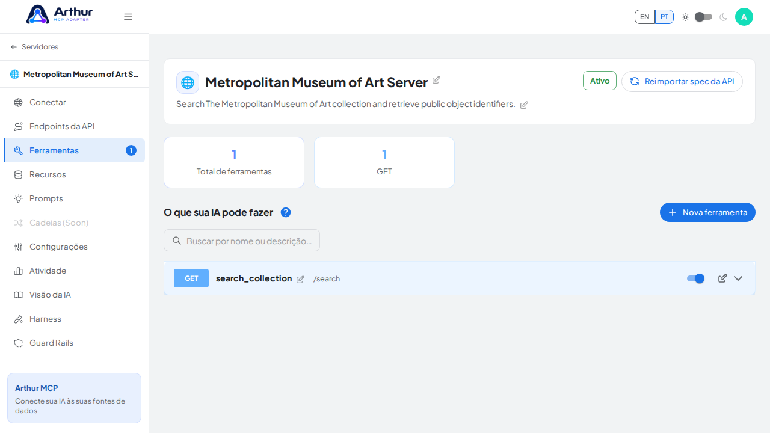The width and height of the screenshot is (770, 433).
Task: Click the Endpoints da API route icon
Action: pyautogui.click(x=19, y=126)
